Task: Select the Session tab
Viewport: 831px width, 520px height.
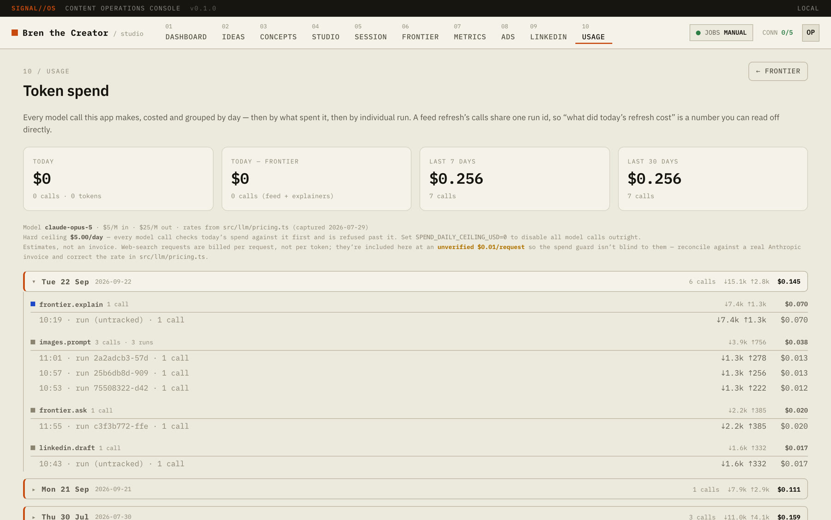Action: [371, 32]
